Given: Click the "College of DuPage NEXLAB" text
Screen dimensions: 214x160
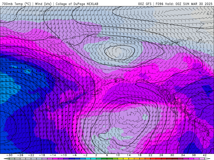Looking at the screenshot, I should pyautogui.click(x=77, y=4).
